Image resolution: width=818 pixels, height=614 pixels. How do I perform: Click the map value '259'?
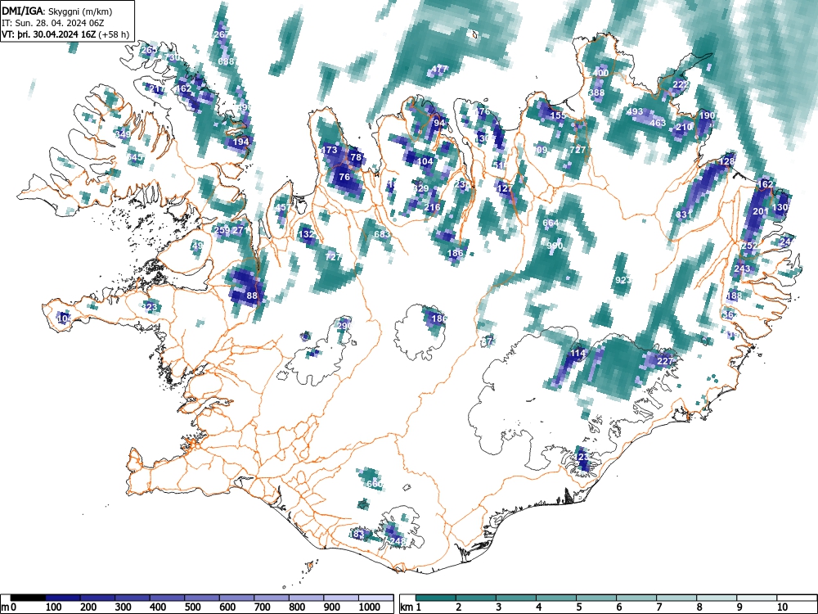pos(222,230)
